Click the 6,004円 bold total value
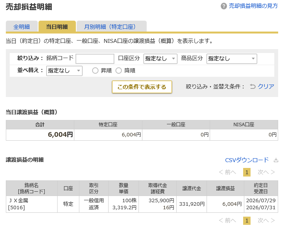 click(x=60, y=134)
